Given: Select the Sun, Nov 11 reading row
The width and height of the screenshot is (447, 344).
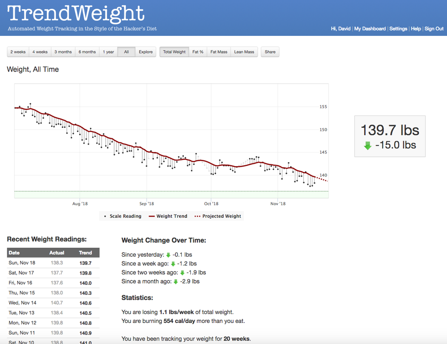Looking at the screenshot, I should [x=53, y=333].
